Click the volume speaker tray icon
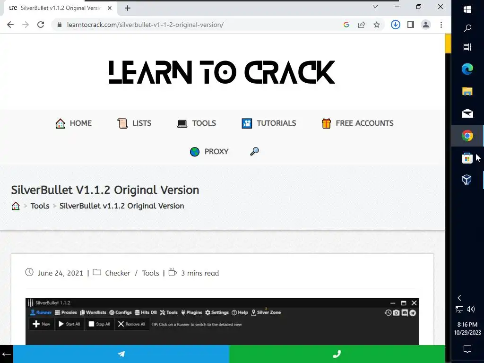 point(471,309)
